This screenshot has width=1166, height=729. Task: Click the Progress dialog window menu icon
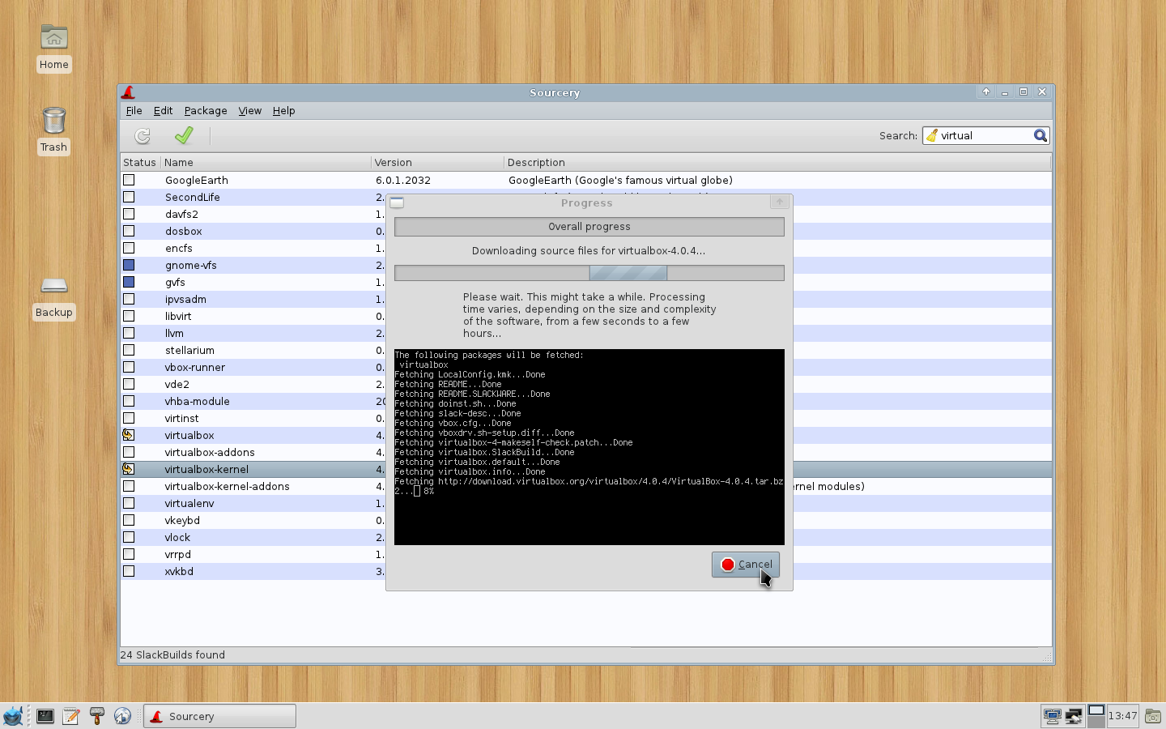pos(397,202)
